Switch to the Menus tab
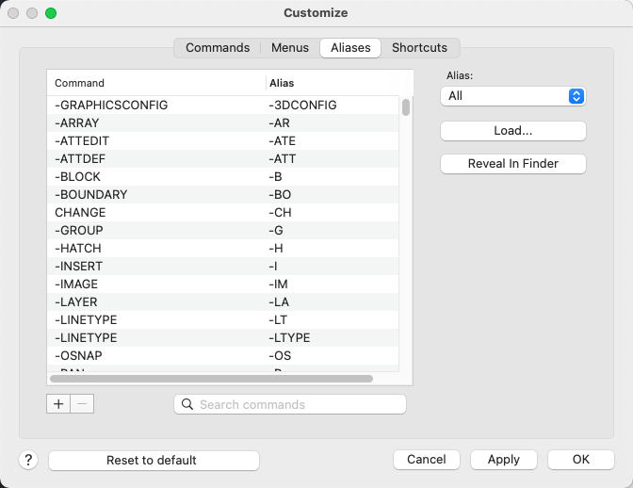633x488 pixels. click(289, 48)
